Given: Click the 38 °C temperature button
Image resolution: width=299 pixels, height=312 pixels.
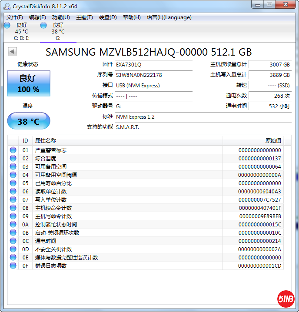Looking at the screenshot, I should 29,121.
